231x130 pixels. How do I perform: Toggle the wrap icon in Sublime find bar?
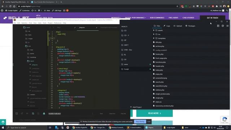click(x=33, y=113)
